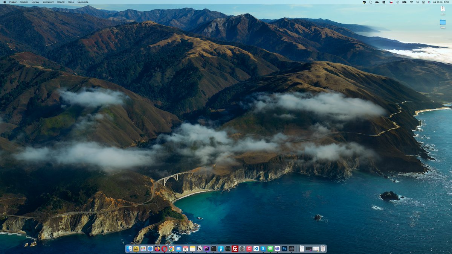Open the Wi-Fi status menu
The height and width of the screenshot is (254, 452).
(411, 2)
